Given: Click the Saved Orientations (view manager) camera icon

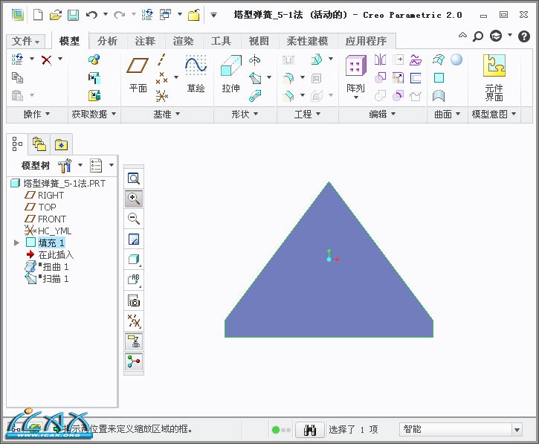Looking at the screenshot, I should [x=133, y=300].
